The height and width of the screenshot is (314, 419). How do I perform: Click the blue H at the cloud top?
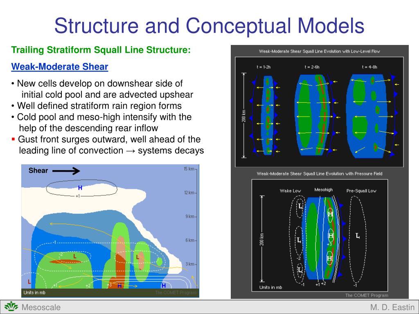(80, 188)
